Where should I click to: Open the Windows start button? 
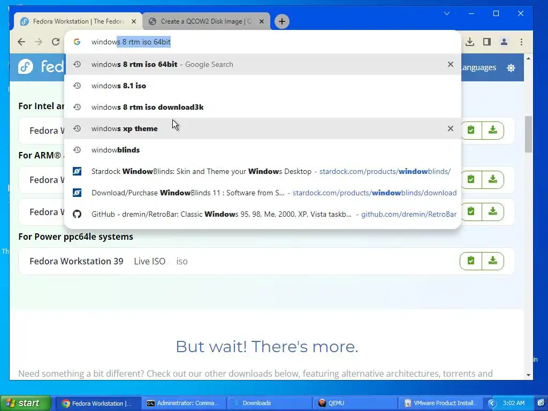25,403
